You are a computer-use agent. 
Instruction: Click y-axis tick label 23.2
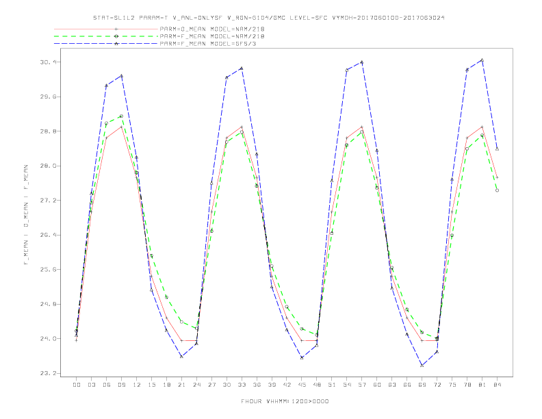click(48, 373)
